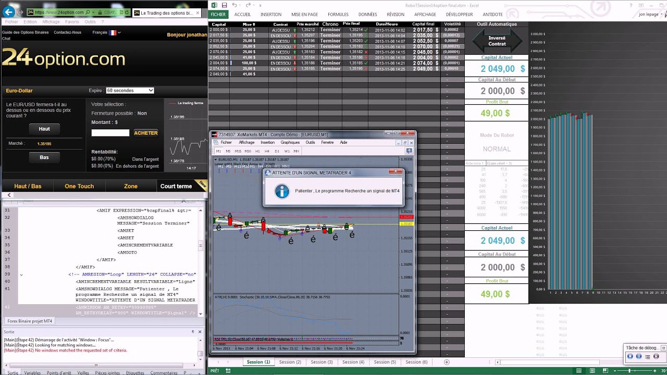
Task: Add a new sheet with the plus icon
Action: tap(447, 362)
